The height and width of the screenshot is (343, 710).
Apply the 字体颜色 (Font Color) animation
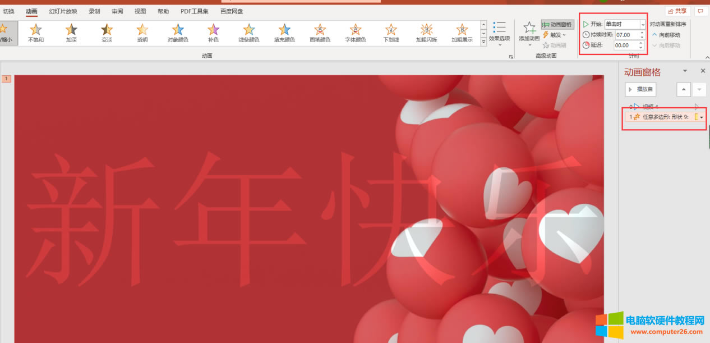click(355, 33)
